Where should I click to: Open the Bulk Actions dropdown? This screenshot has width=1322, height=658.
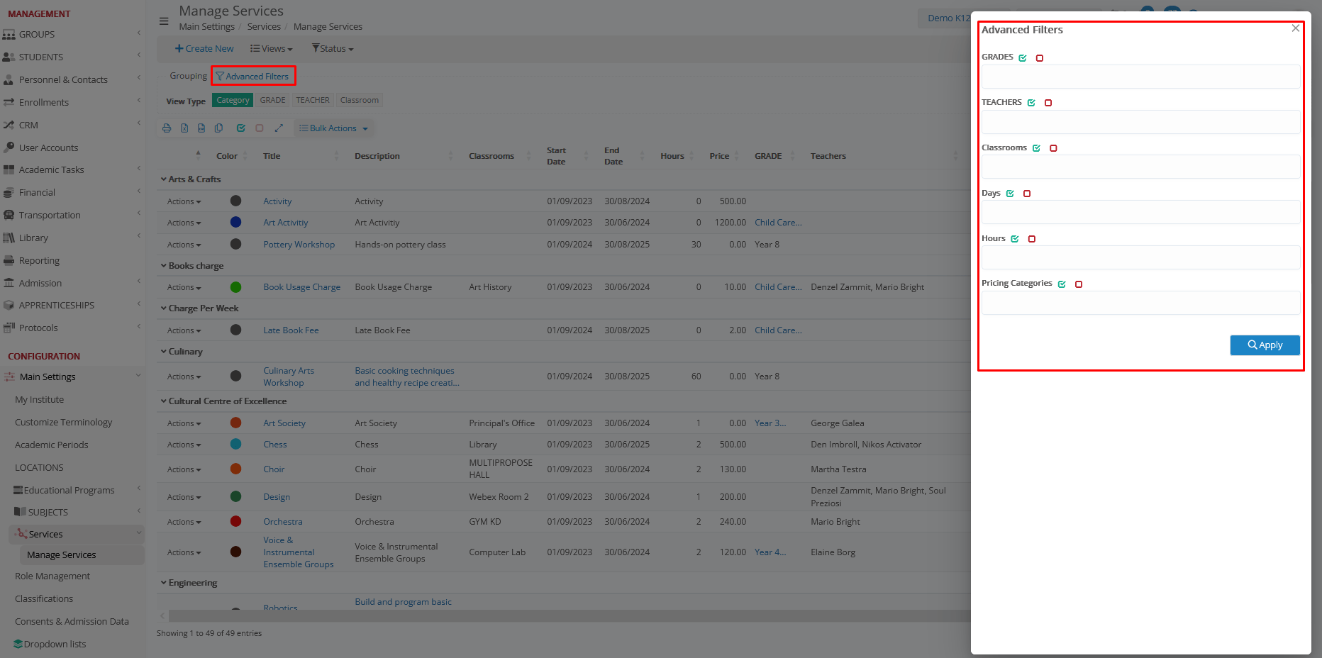(333, 128)
